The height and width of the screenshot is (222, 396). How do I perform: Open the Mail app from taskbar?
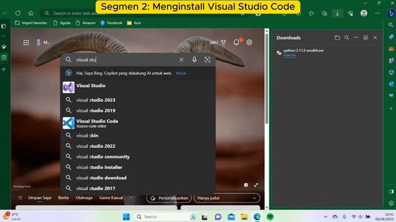[231, 216]
